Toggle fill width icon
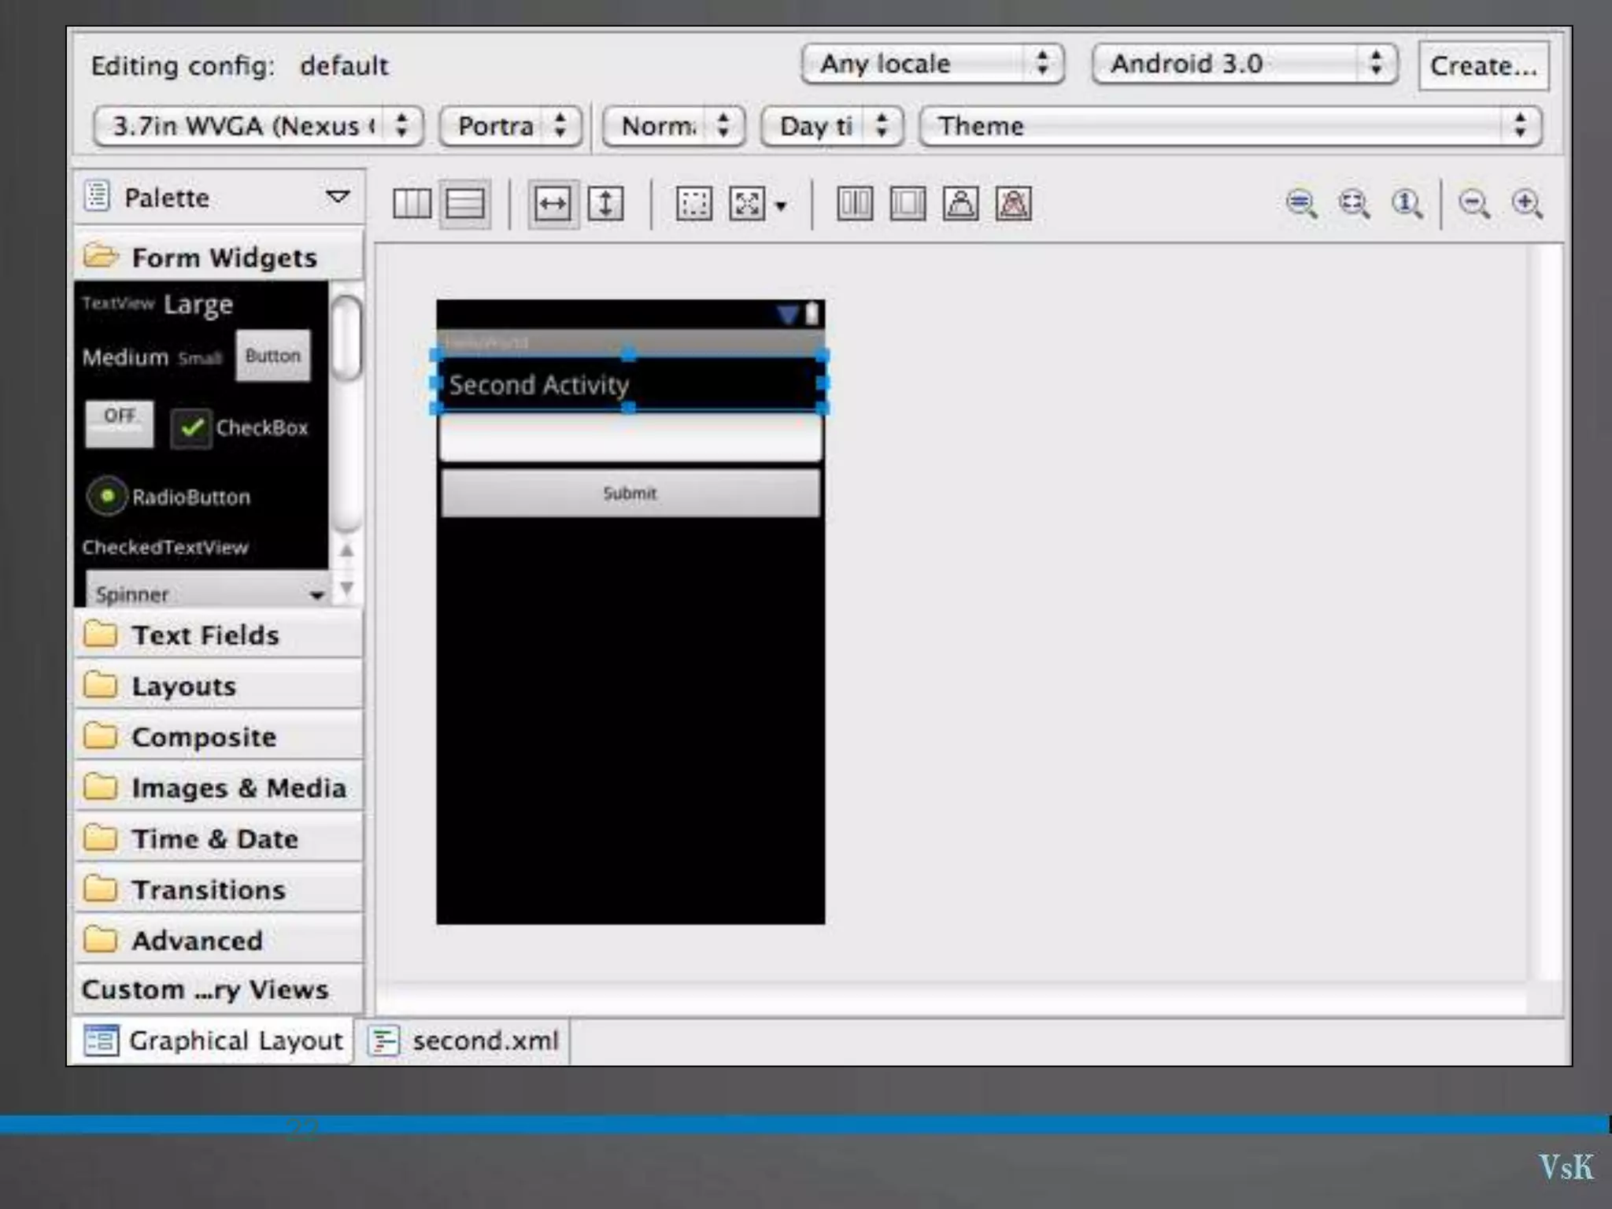Image resolution: width=1612 pixels, height=1209 pixels. (x=553, y=204)
